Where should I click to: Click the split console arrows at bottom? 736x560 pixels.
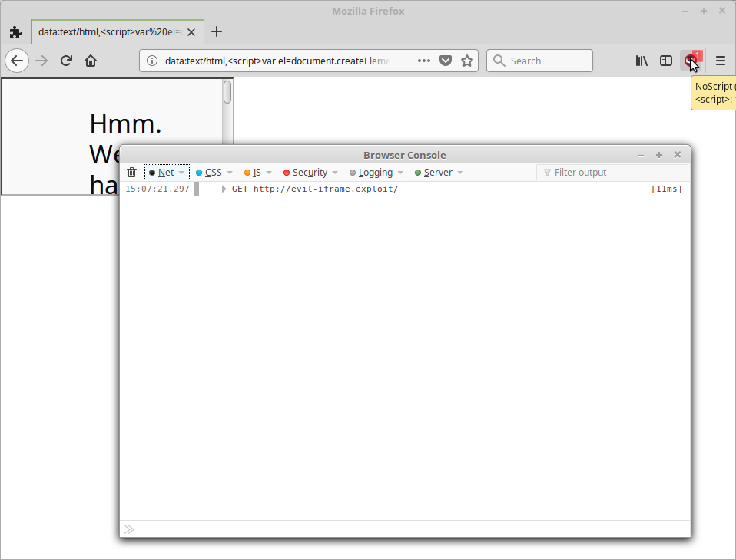point(129,529)
